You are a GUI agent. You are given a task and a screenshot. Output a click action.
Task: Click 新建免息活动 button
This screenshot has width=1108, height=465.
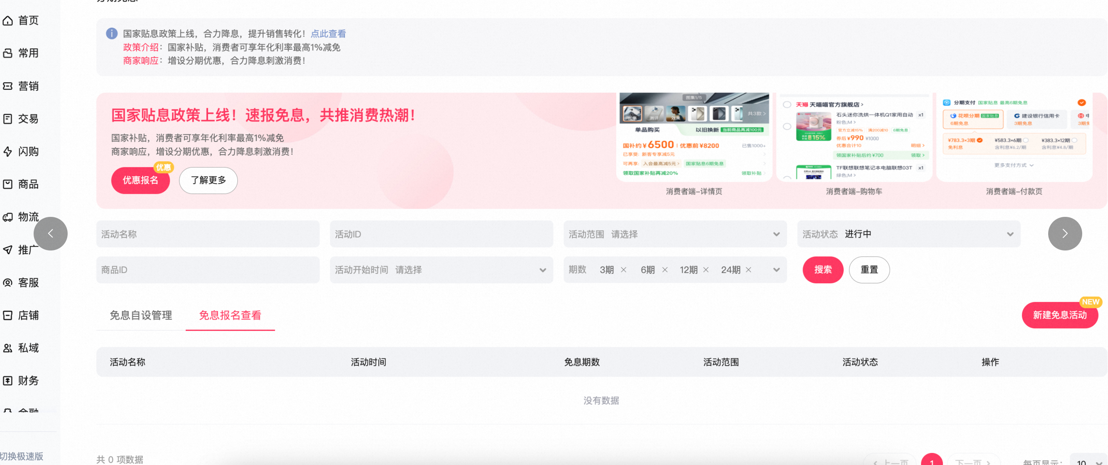[1060, 315]
